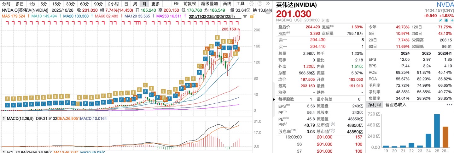Click the 毛利率 74.99% cell for 2025

[424, 85]
